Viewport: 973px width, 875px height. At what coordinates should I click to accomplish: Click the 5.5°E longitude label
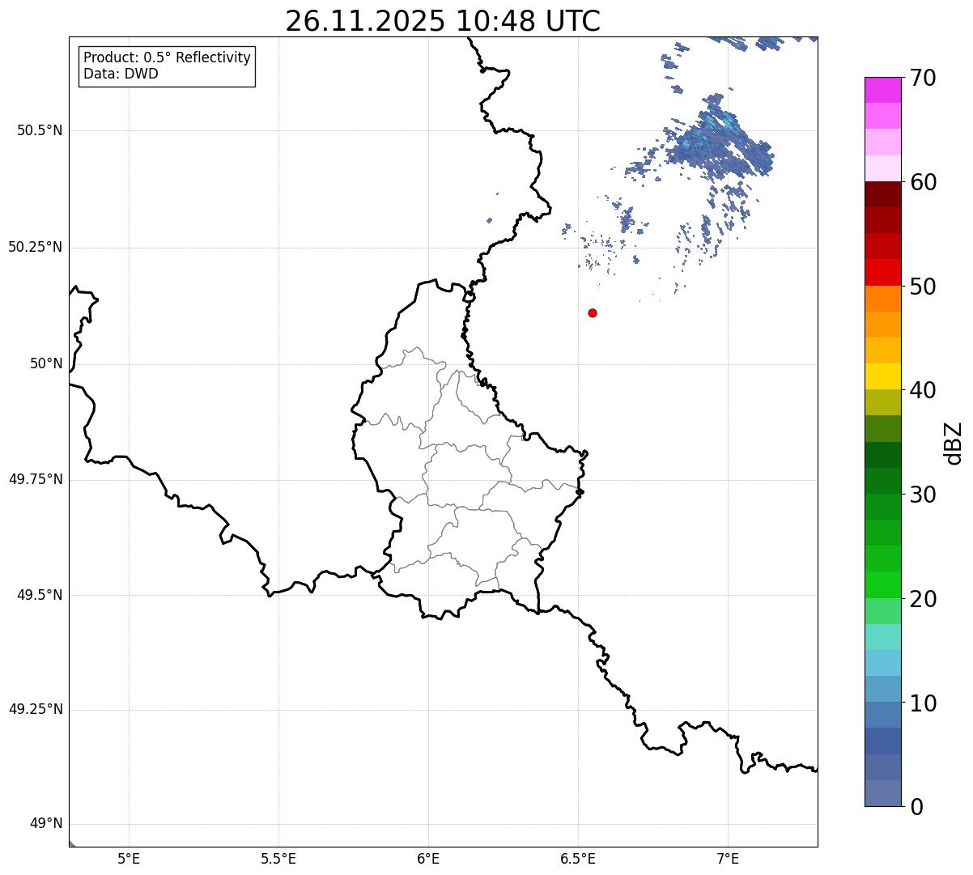278,858
